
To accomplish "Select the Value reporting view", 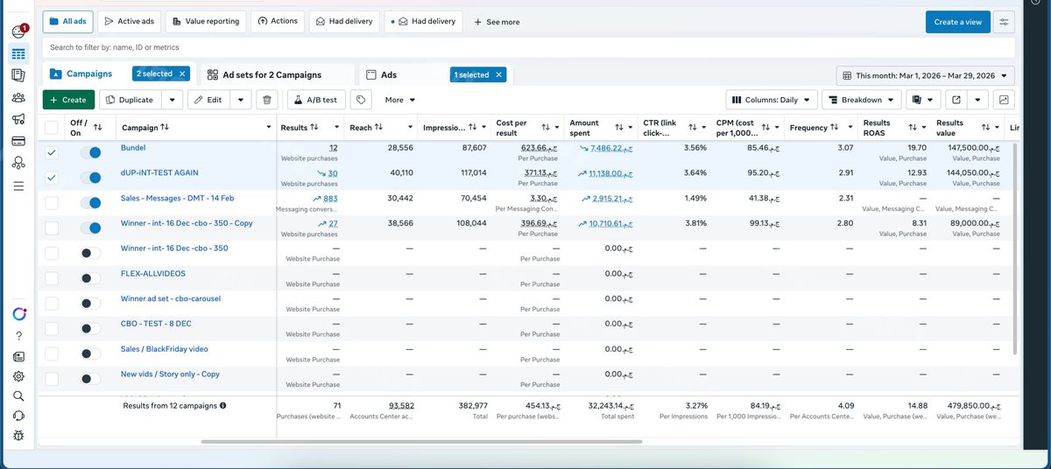I will tap(206, 21).
